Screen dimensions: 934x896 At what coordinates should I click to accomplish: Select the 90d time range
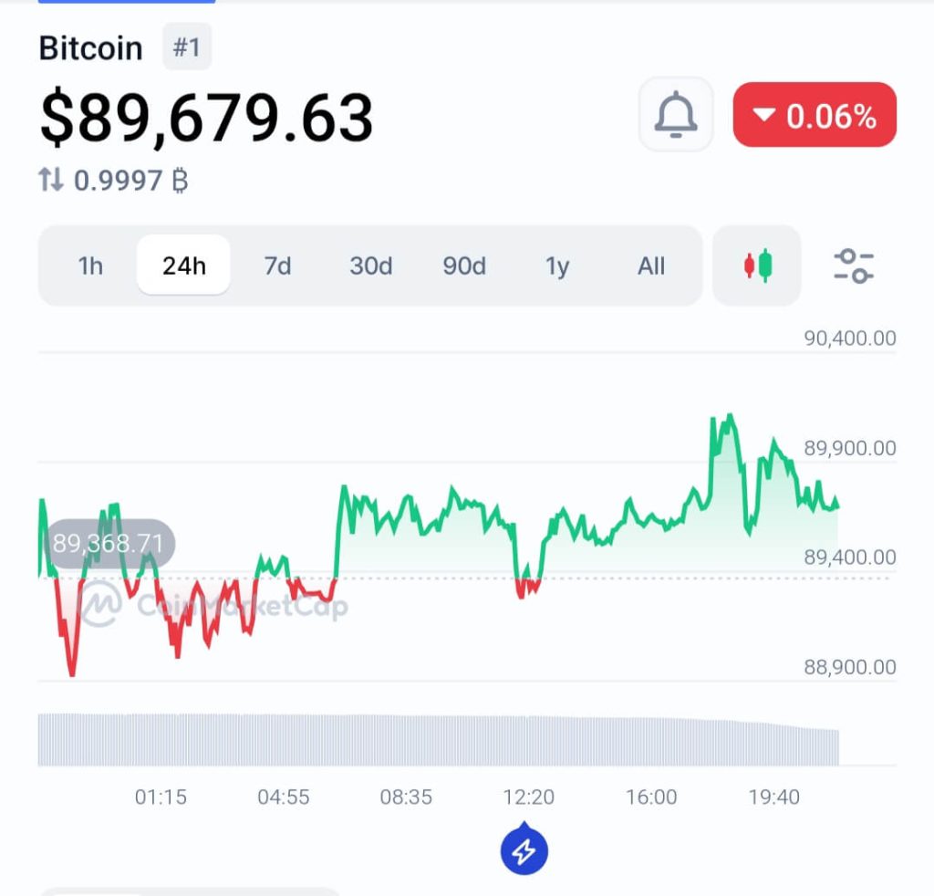click(464, 266)
